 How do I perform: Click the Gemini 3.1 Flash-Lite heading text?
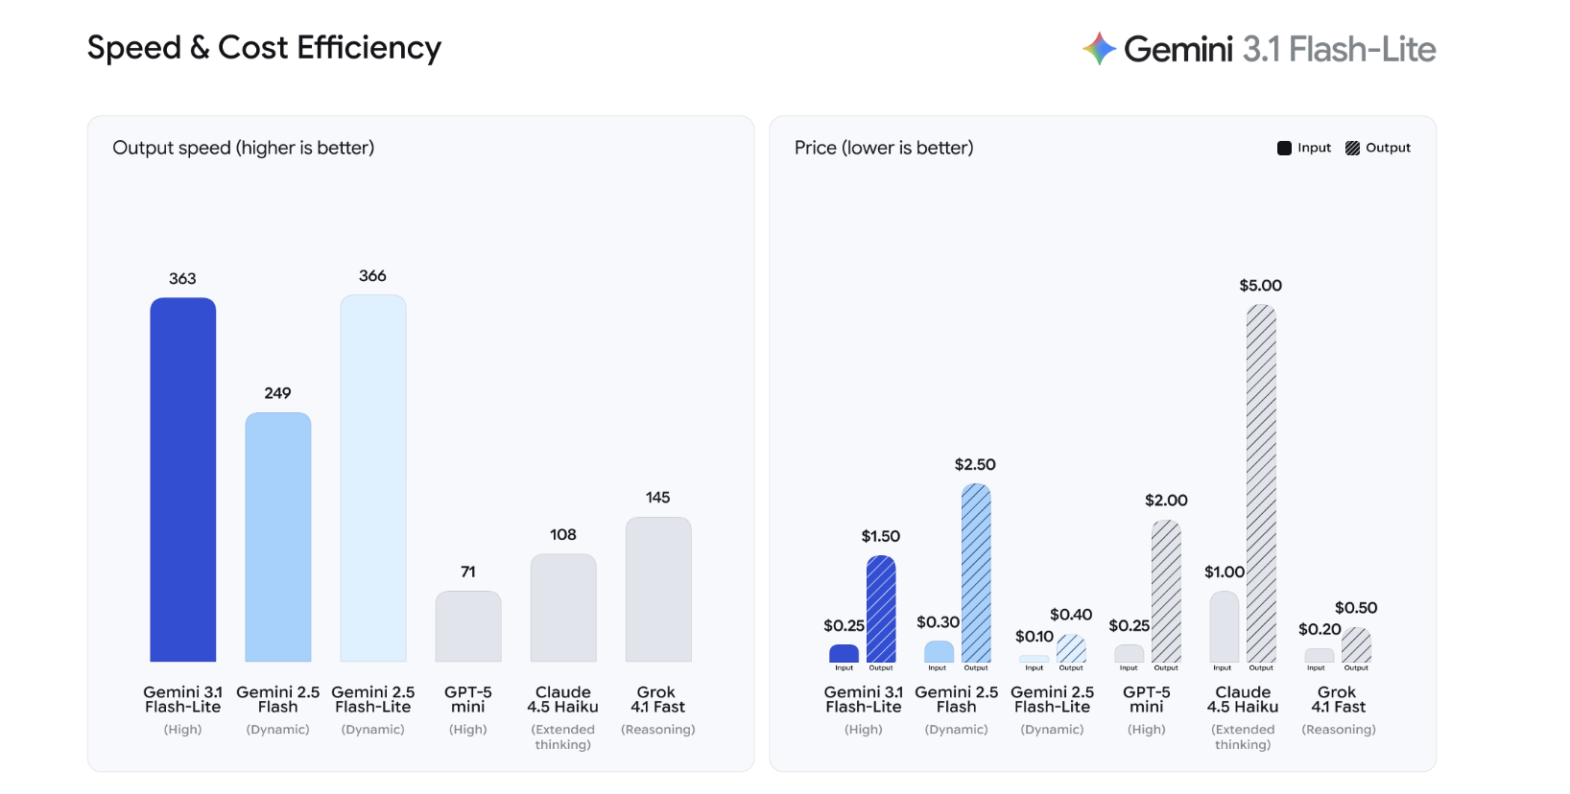click(x=1279, y=49)
